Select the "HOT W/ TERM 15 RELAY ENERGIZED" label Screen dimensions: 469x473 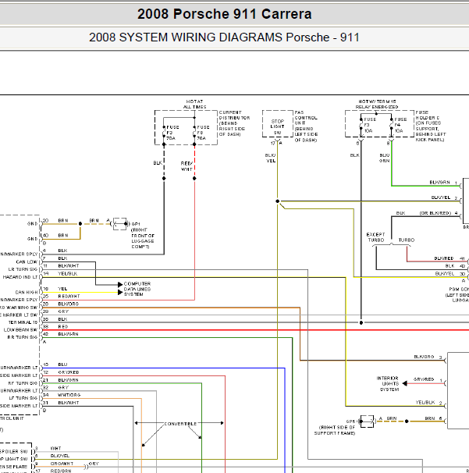coord(377,104)
